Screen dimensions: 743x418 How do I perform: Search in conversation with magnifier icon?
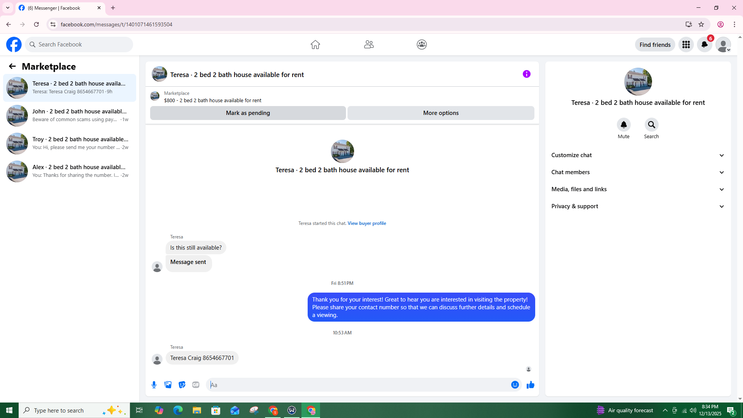(651, 125)
